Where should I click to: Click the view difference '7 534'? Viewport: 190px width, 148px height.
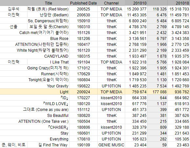click(161, 86)
